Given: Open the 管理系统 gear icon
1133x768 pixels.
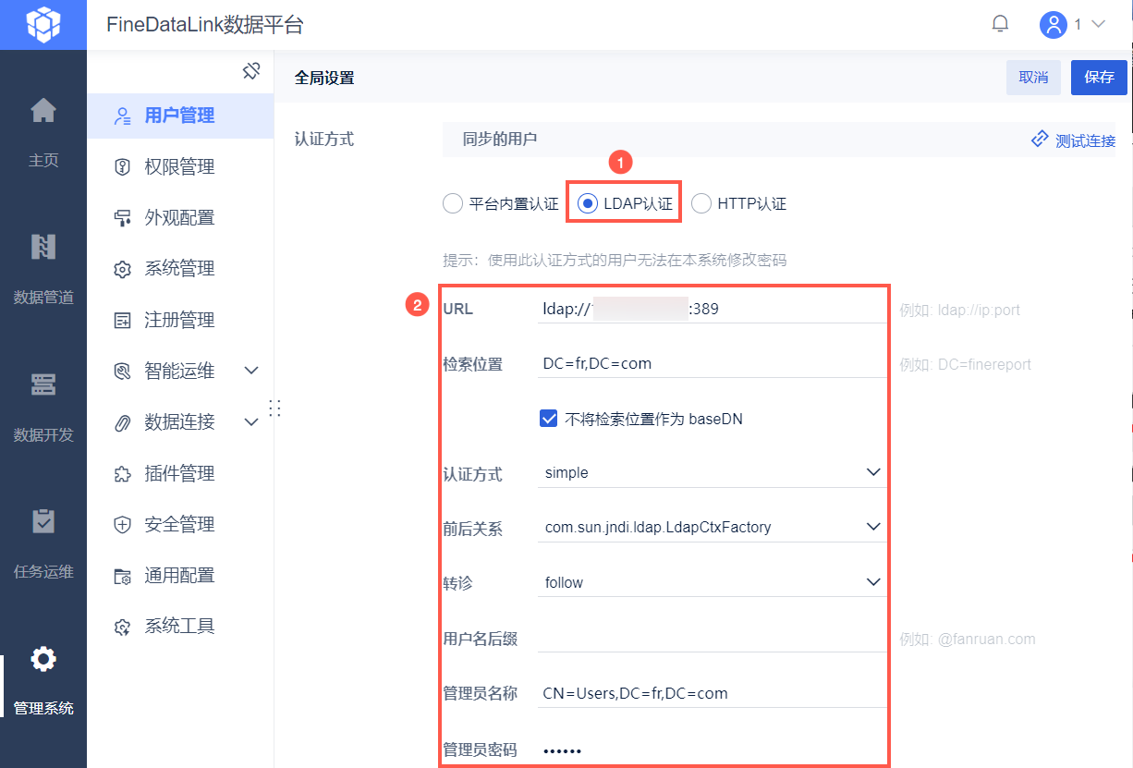Looking at the screenshot, I should pyautogui.click(x=43, y=659).
